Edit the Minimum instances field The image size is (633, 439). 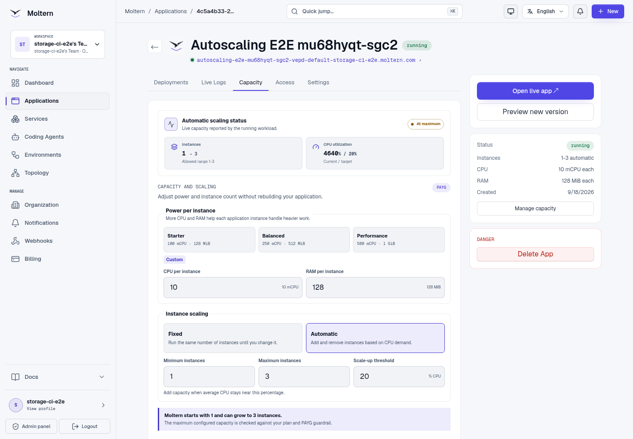[209, 377]
